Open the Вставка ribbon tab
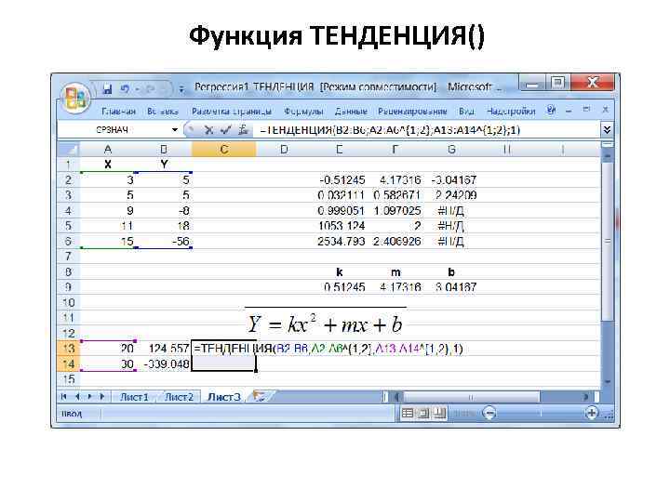The height and width of the screenshot is (502, 670). 162,112
